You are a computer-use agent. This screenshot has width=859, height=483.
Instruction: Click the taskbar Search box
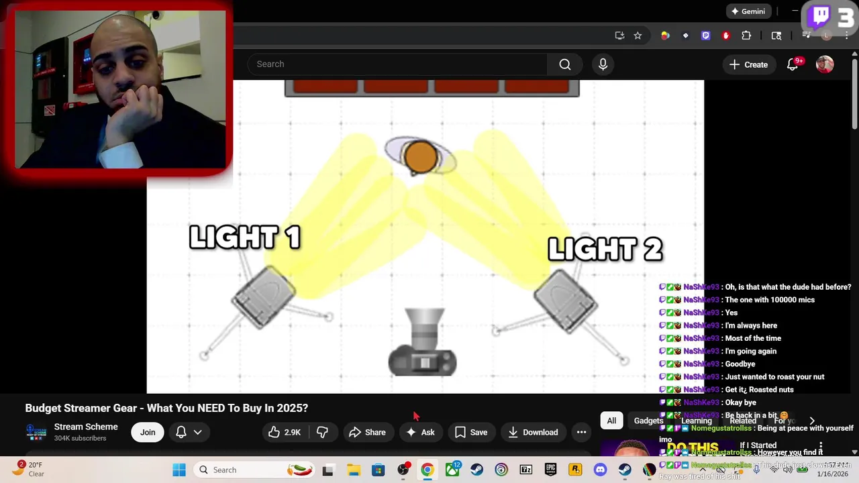(x=255, y=470)
